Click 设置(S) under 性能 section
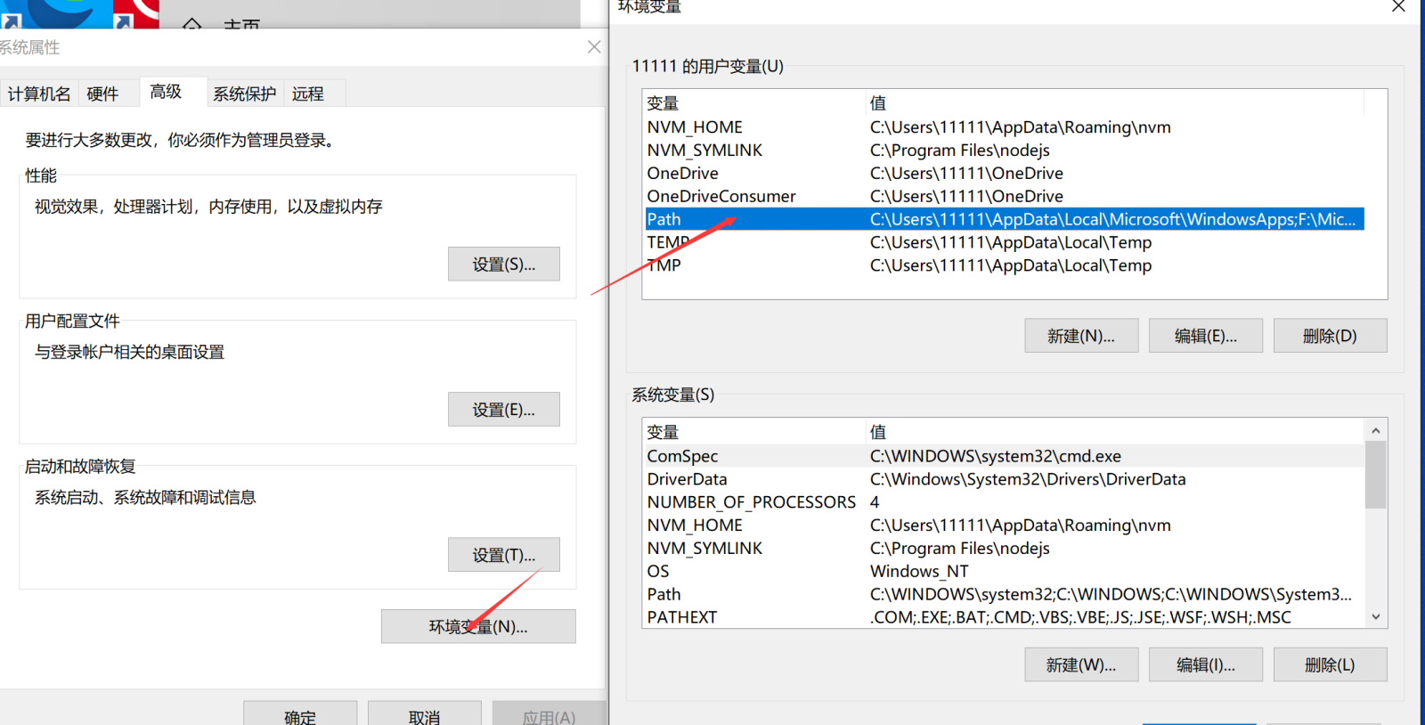 (x=504, y=265)
